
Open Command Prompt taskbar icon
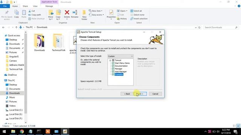(x=39, y=132)
